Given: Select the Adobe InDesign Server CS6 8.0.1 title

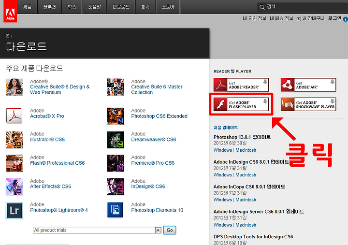Looking at the screenshot, I should click(259, 212).
